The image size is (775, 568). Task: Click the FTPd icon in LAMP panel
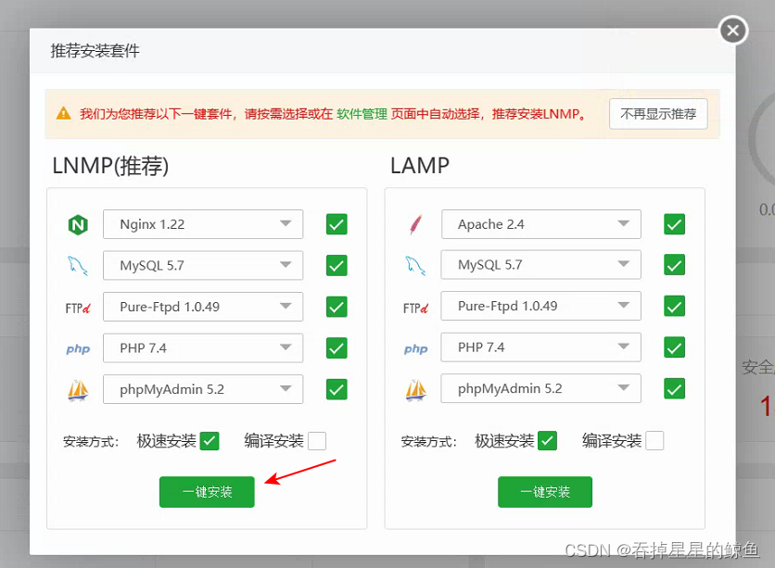pos(415,309)
